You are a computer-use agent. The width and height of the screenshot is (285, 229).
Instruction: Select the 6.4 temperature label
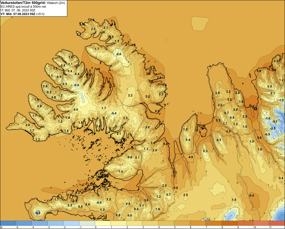click(x=252, y=195)
